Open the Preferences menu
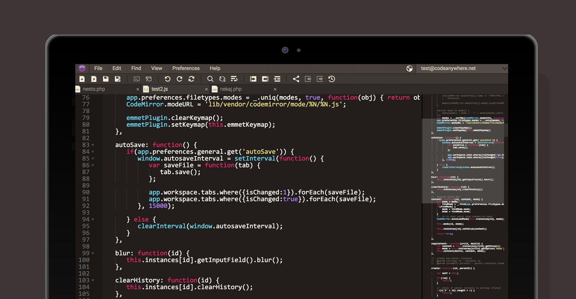The image size is (576, 299). (x=186, y=69)
